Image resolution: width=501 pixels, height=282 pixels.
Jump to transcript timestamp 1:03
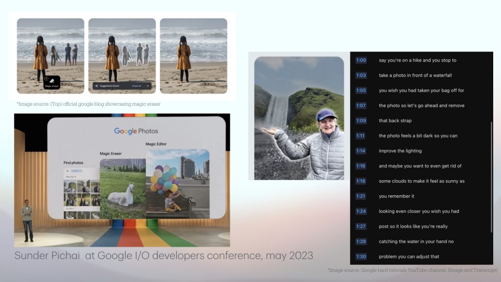coord(361,75)
